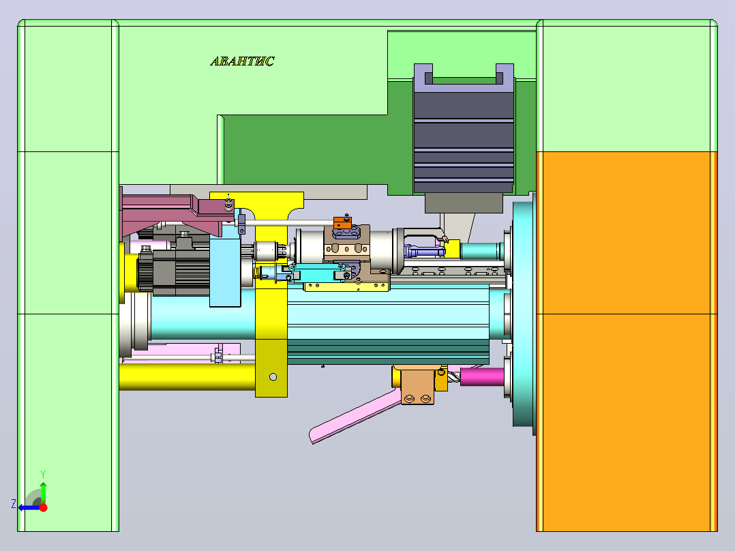Select the yellow horizontal cylinder at lower left
The height and width of the screenshot is (551, 735).
click(187, 377)
